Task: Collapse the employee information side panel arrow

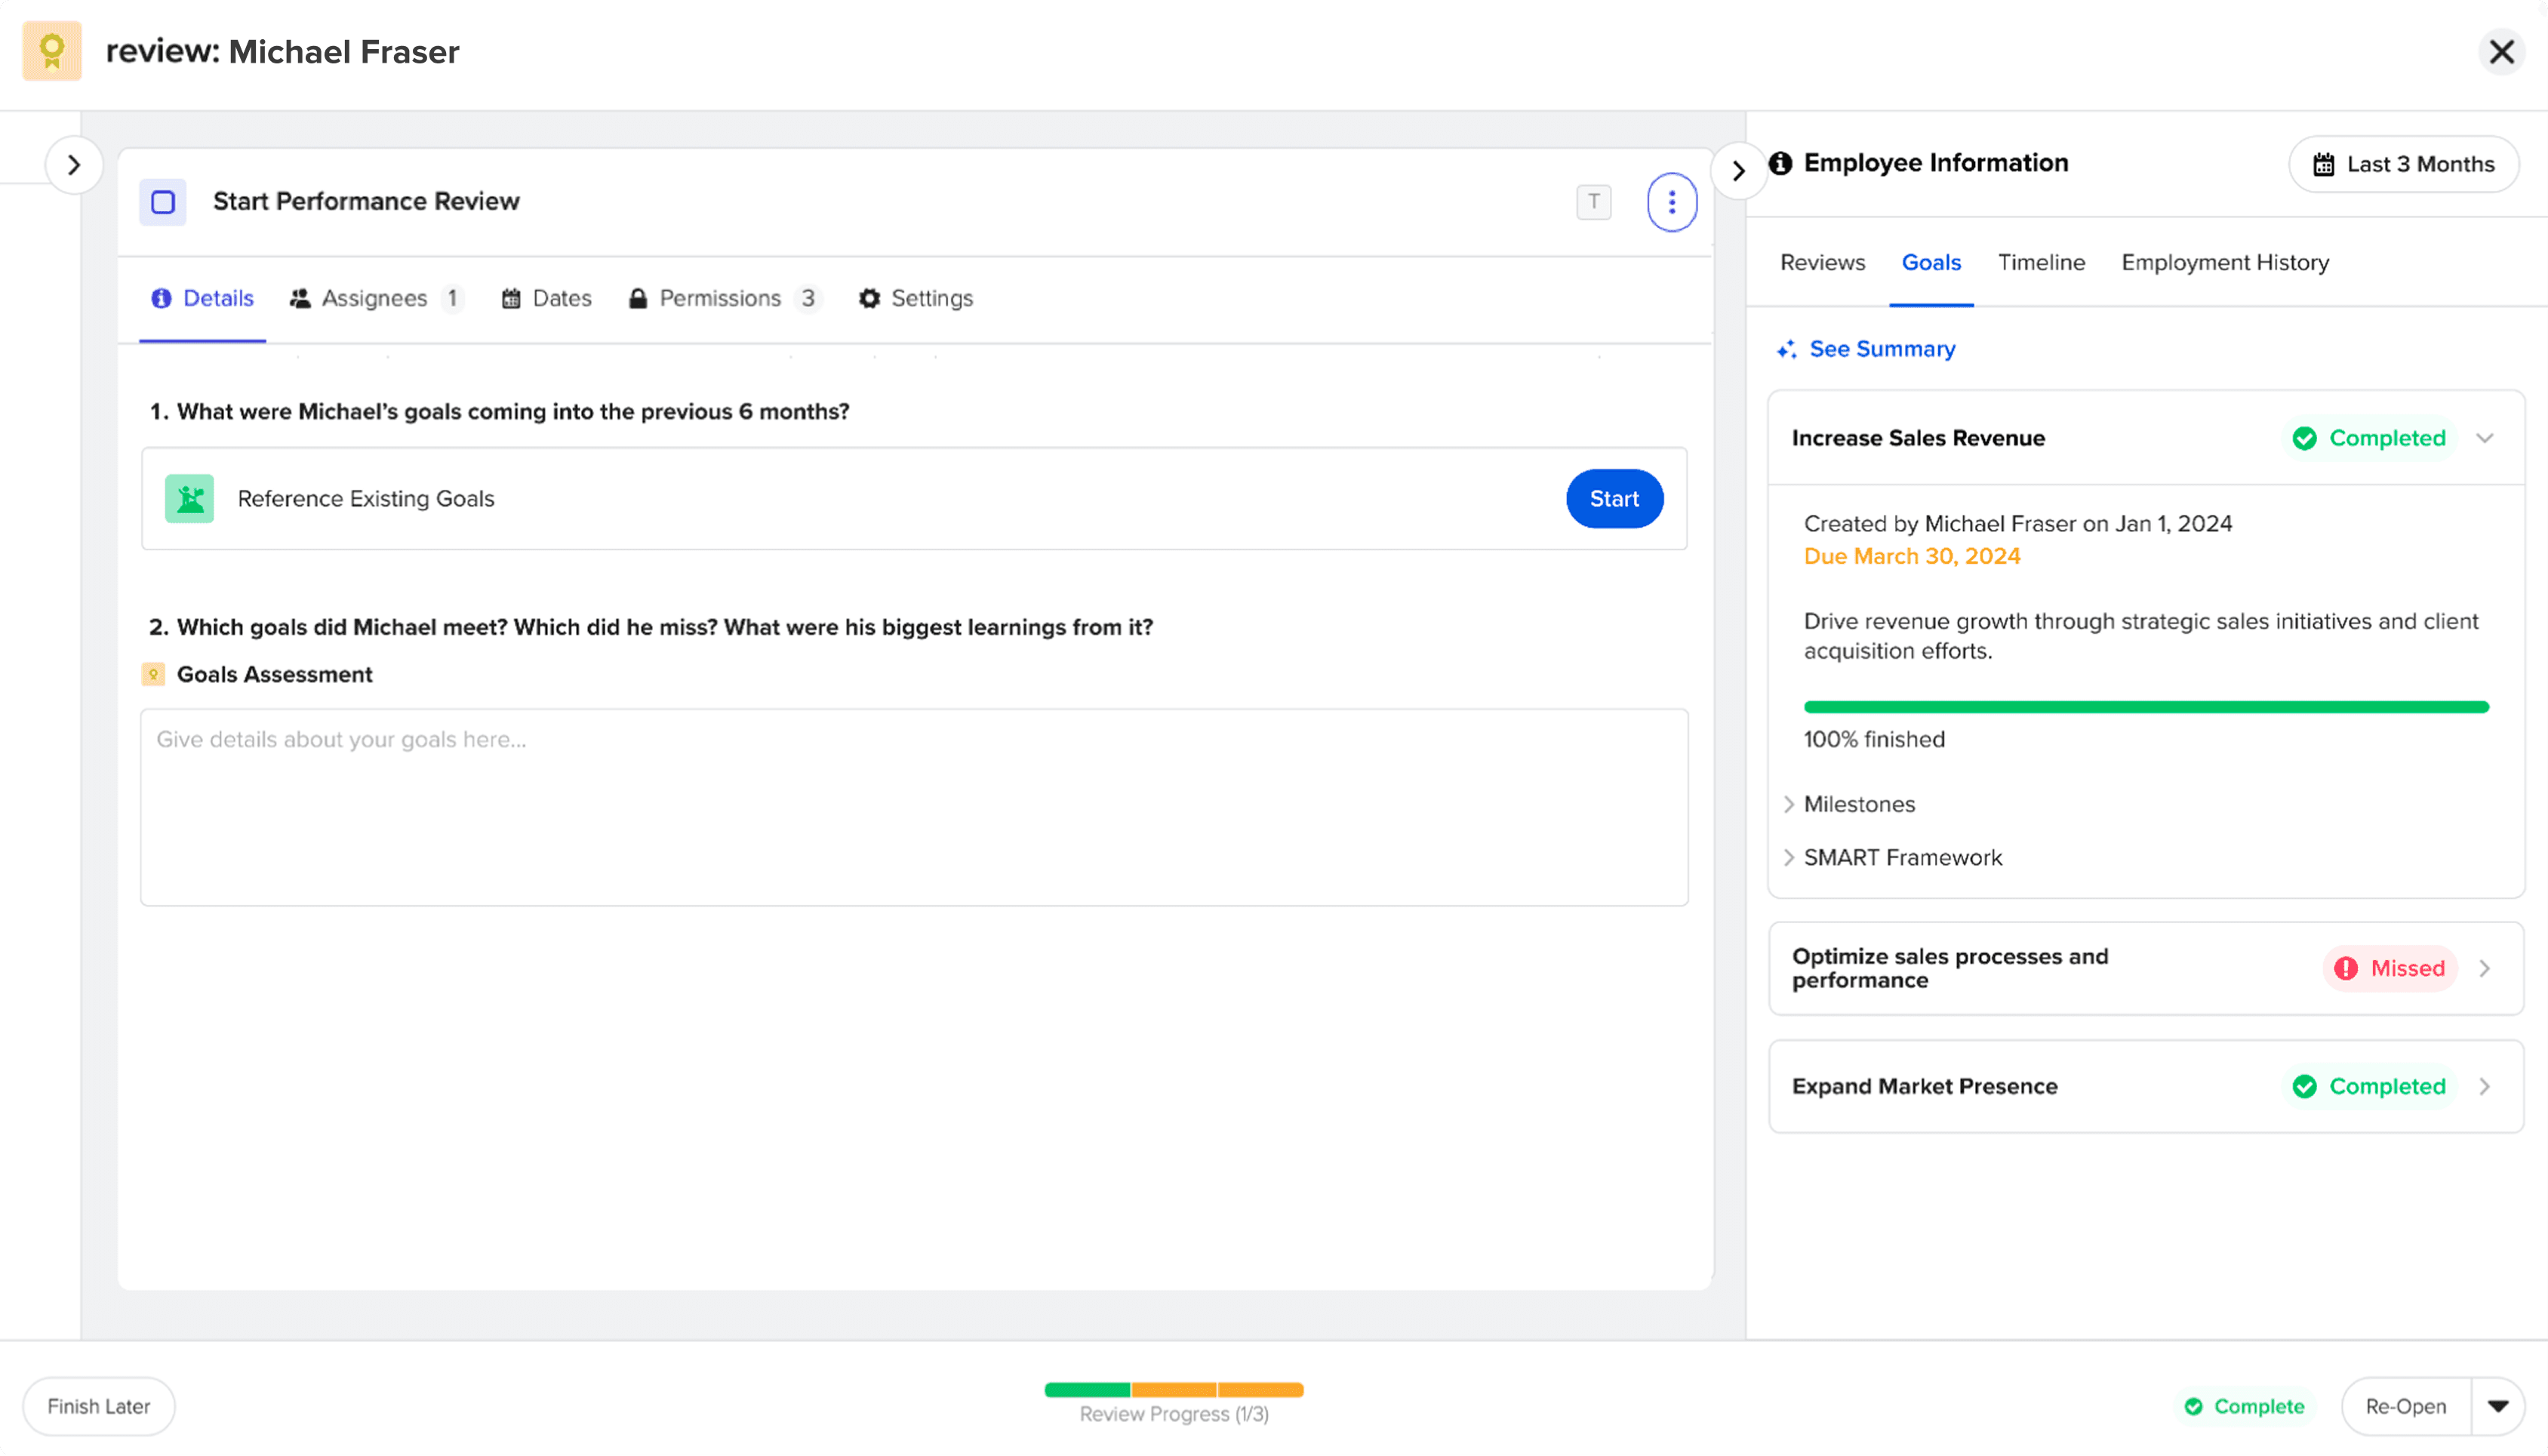Action: click(1738, 171)
